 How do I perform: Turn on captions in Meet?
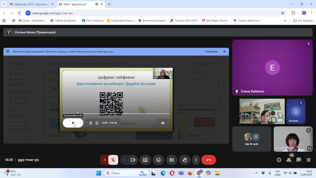(172, 160)
